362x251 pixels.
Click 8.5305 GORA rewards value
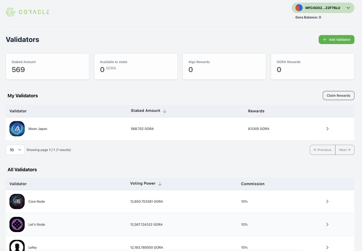coord(259,129)
